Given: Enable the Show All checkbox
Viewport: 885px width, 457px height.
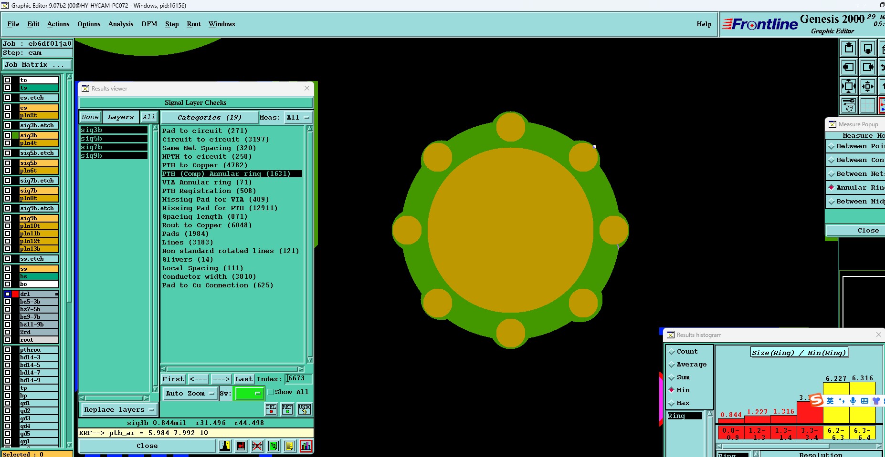Looking at the screenshot, I should (x=271, y=392).
